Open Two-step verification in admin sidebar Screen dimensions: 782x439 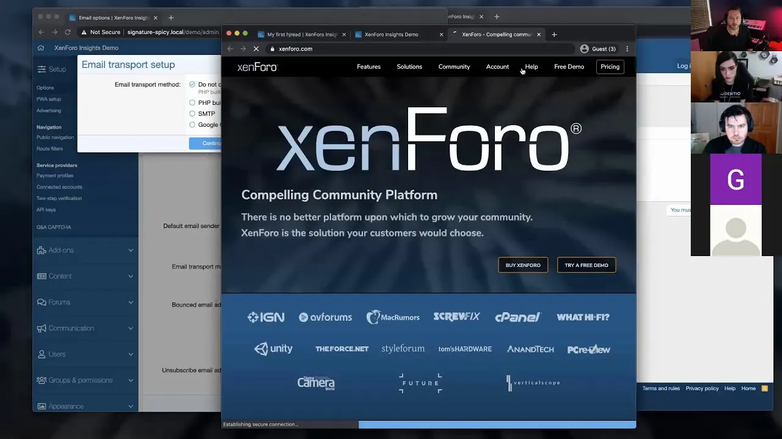[59, 198]
